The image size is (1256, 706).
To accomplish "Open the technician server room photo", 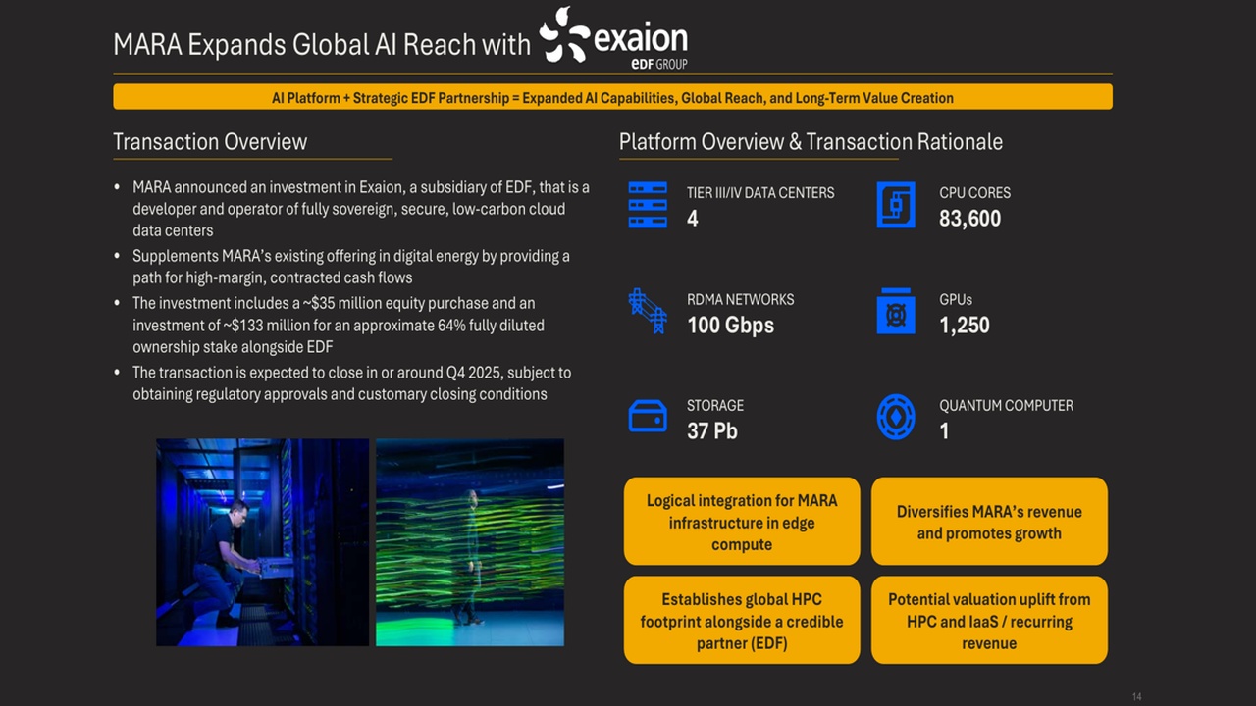I will point(263,542).
